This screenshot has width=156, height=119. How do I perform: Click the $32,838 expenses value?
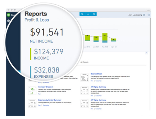[47, 70]
